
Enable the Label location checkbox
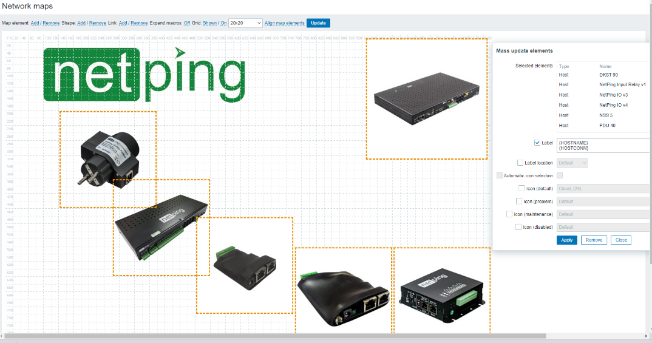click(x=520, y=163)
